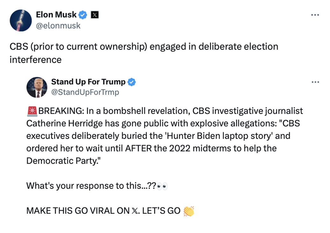Viewport: 330px width, 233px height.
Task: Click the red siren emoji before BREAKING
Action: (x=32, y=111)
